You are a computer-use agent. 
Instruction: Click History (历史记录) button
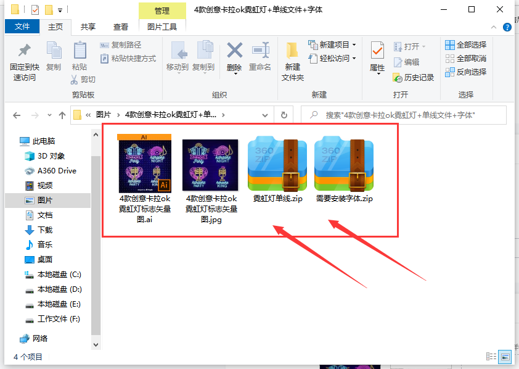(413, 78)
